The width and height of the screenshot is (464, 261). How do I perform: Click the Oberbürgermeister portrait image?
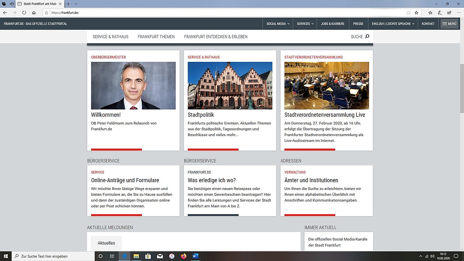pyautogui.click(x=133, y=85)
